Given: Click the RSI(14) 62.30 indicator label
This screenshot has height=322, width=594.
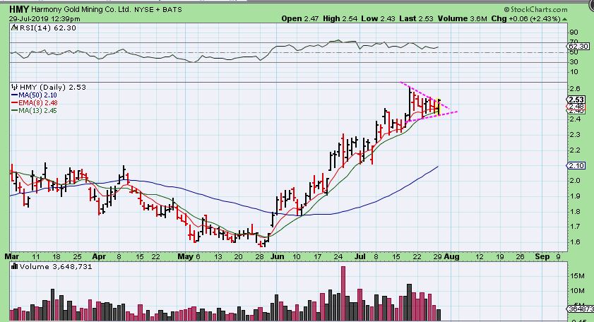Looking at the screenshot, I should click(x=47, y=28).
